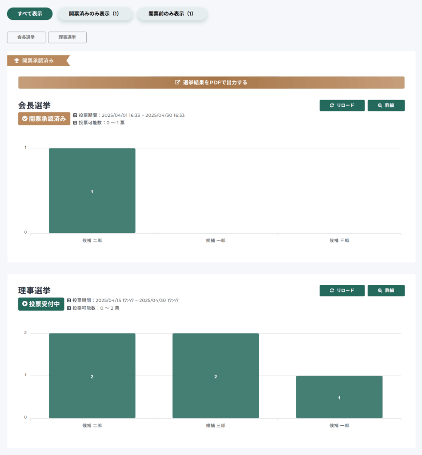
Task: Click the checkmark icon in 開票承認済み badge
Action: pyautogui.click(x=25, y=118)
